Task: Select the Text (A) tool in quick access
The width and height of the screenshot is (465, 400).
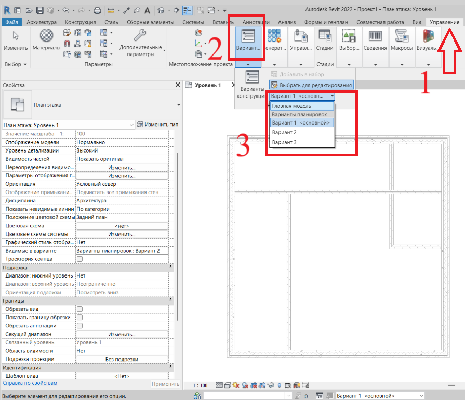Action: click(x=147, y=11)
